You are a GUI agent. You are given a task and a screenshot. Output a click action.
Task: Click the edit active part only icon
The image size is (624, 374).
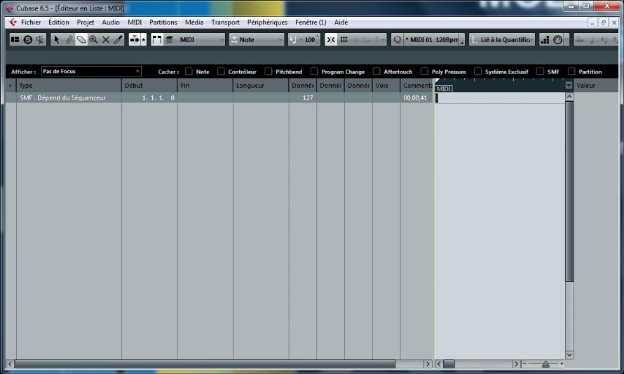(169, 39)
